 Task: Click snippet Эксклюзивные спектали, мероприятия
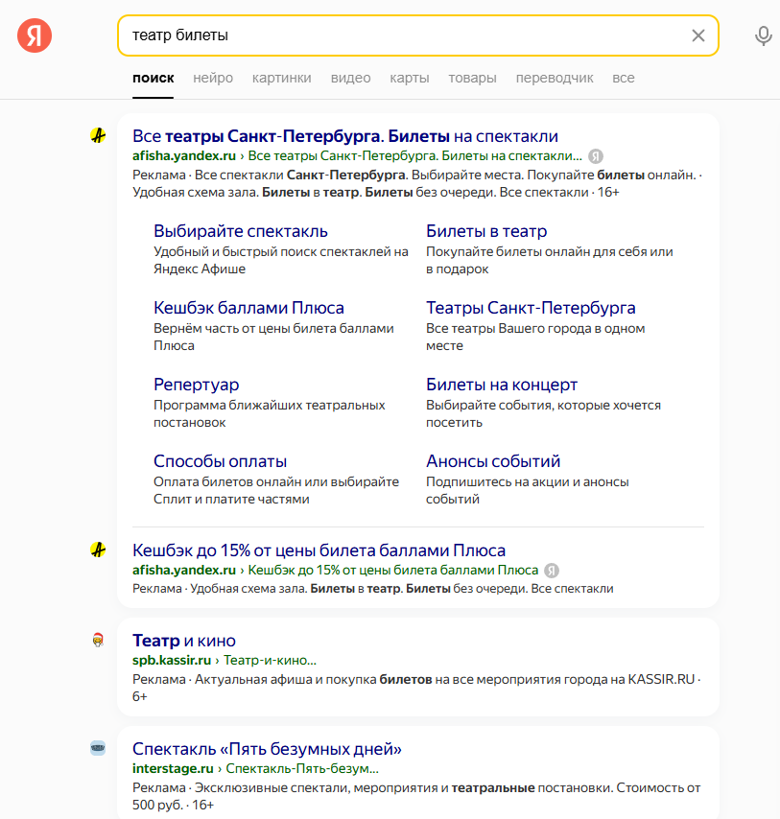(415, 796)
